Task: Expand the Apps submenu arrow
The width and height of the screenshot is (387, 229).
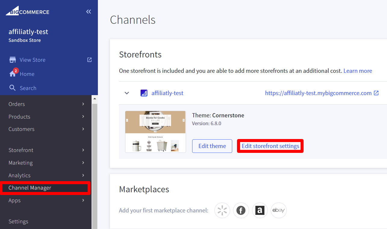Action: click(x=83, y=200)
